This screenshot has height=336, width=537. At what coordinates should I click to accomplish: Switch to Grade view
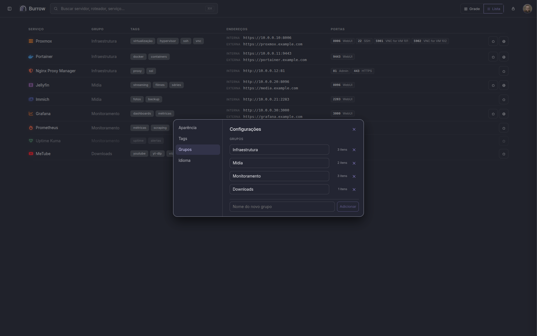click(472, 9)
